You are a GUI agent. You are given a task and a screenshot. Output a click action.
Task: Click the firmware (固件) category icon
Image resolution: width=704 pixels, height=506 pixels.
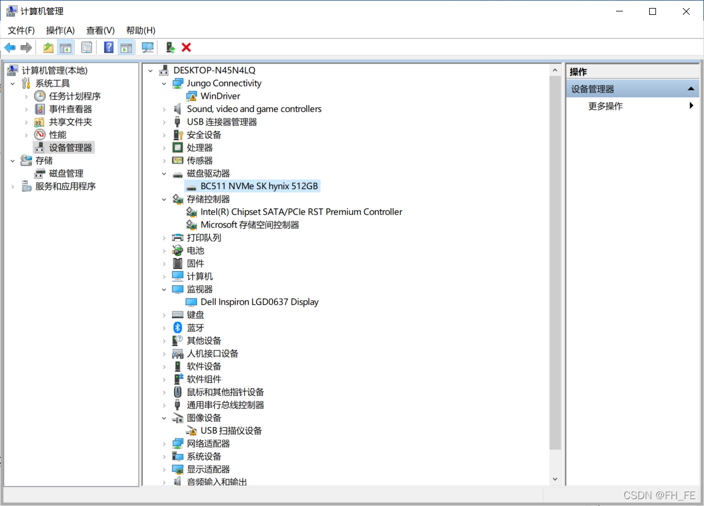[x=178, y=264]
